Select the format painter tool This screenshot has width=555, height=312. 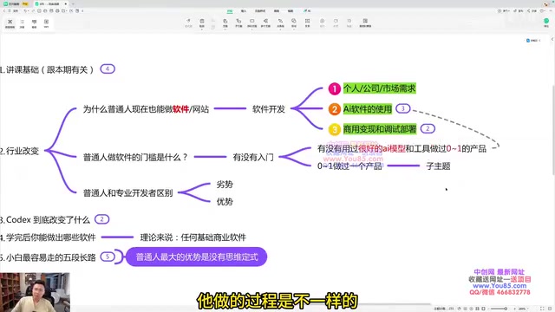[x=188, y=23]
